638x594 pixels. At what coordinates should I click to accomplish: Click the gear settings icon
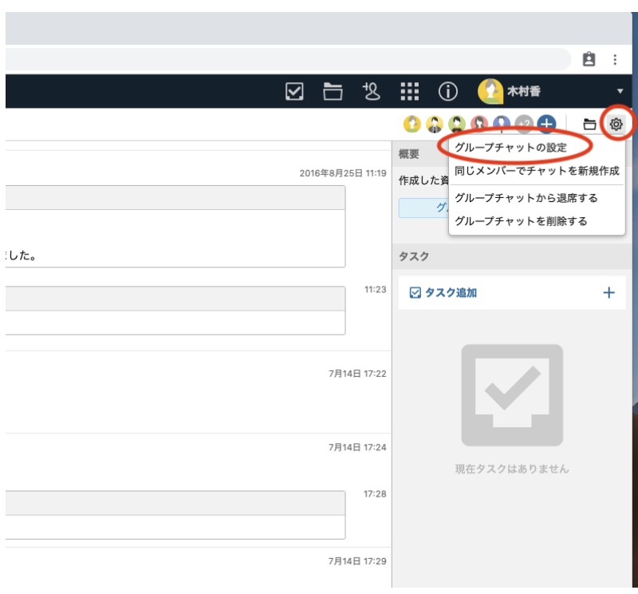point(616,124)
